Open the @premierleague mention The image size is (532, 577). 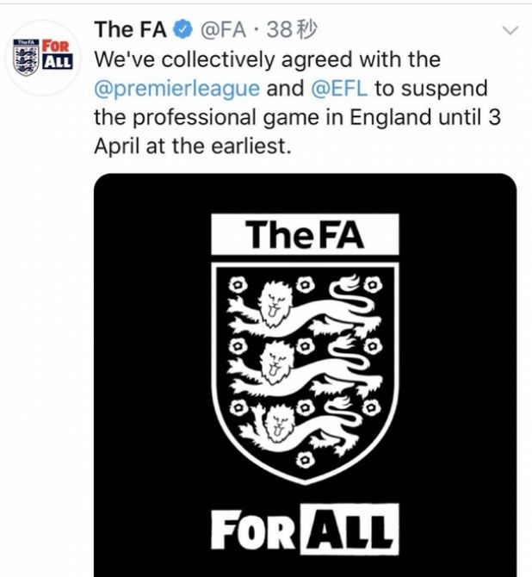[x=177, y=89]
